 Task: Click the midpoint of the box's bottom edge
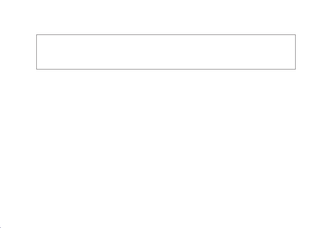(x=166, y=69)
